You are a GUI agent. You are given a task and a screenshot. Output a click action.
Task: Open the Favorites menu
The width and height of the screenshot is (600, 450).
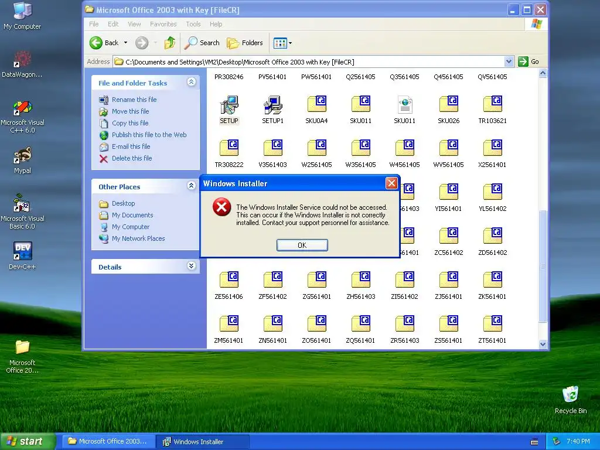pyautogui.click(x=163, y=24)
